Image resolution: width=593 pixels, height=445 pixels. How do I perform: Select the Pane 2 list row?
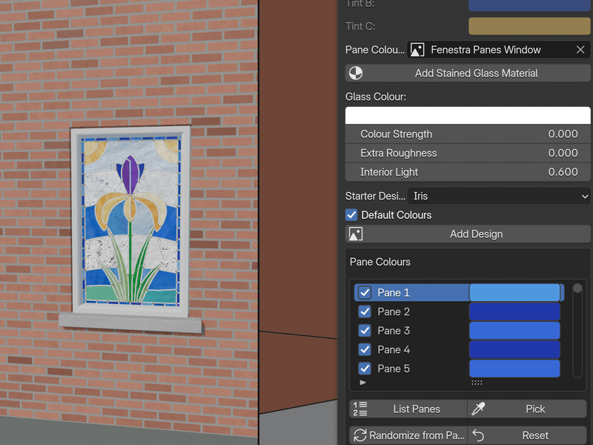pyautogui.click(x=459, y=311)
